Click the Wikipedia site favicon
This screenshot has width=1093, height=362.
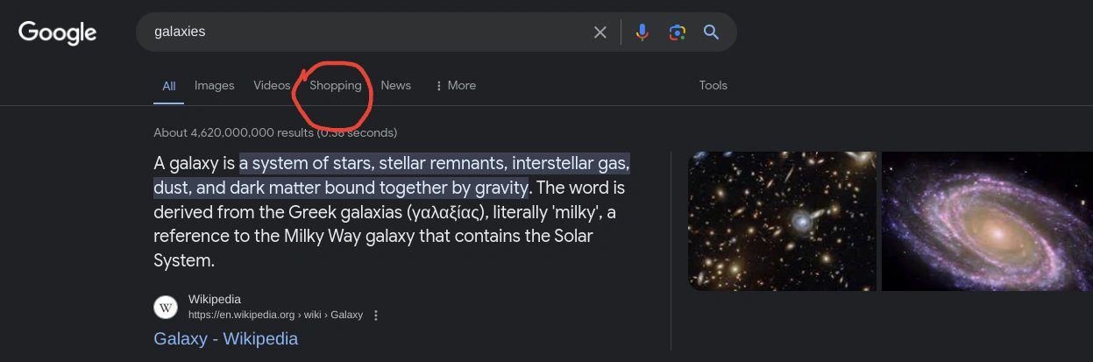166,307
